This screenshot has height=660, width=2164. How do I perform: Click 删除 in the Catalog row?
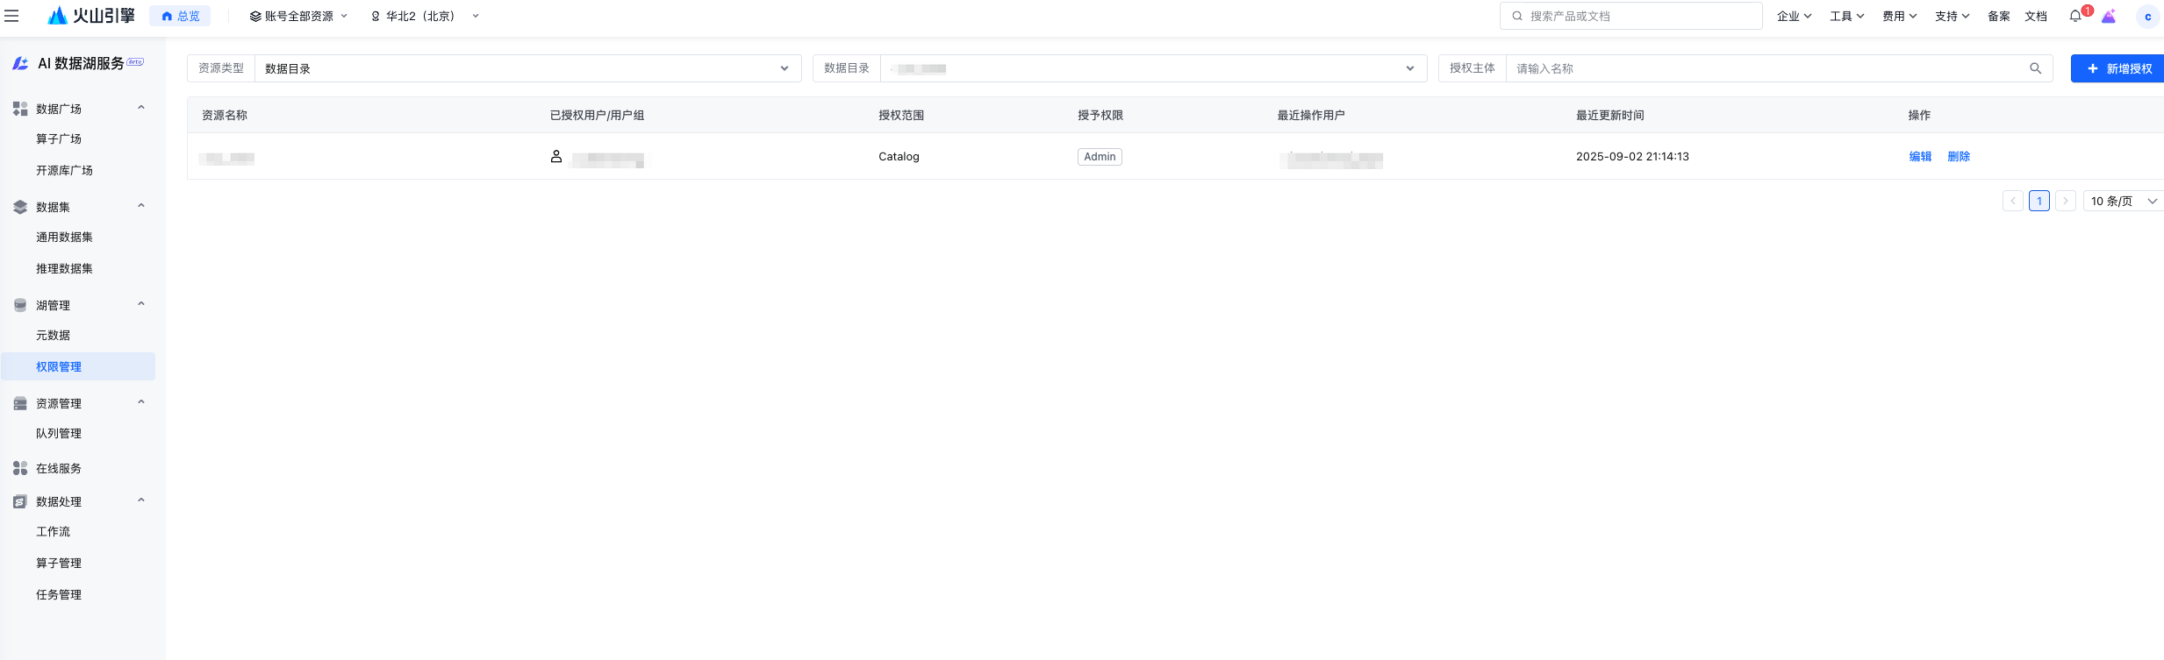pyautogui.click(x=1959, y=156)
